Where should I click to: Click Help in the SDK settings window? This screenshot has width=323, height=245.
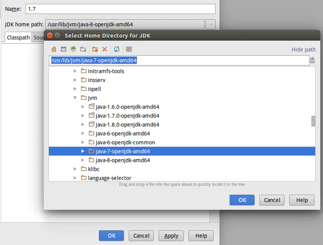click(201, 236)
